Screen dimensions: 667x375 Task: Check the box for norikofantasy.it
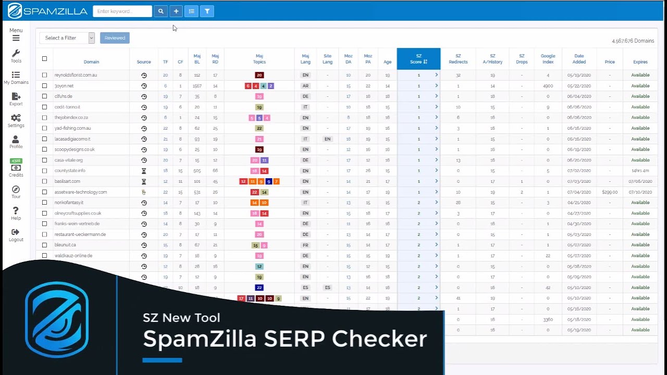(44, 203)
